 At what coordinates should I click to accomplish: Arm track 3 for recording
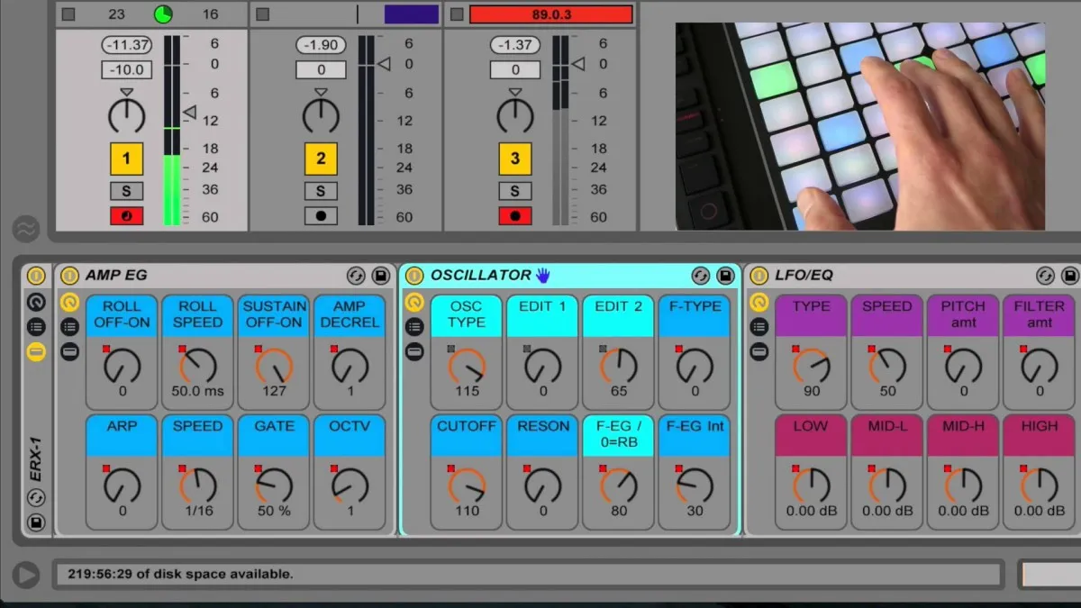pyautogui.click(x=514, y=216)
